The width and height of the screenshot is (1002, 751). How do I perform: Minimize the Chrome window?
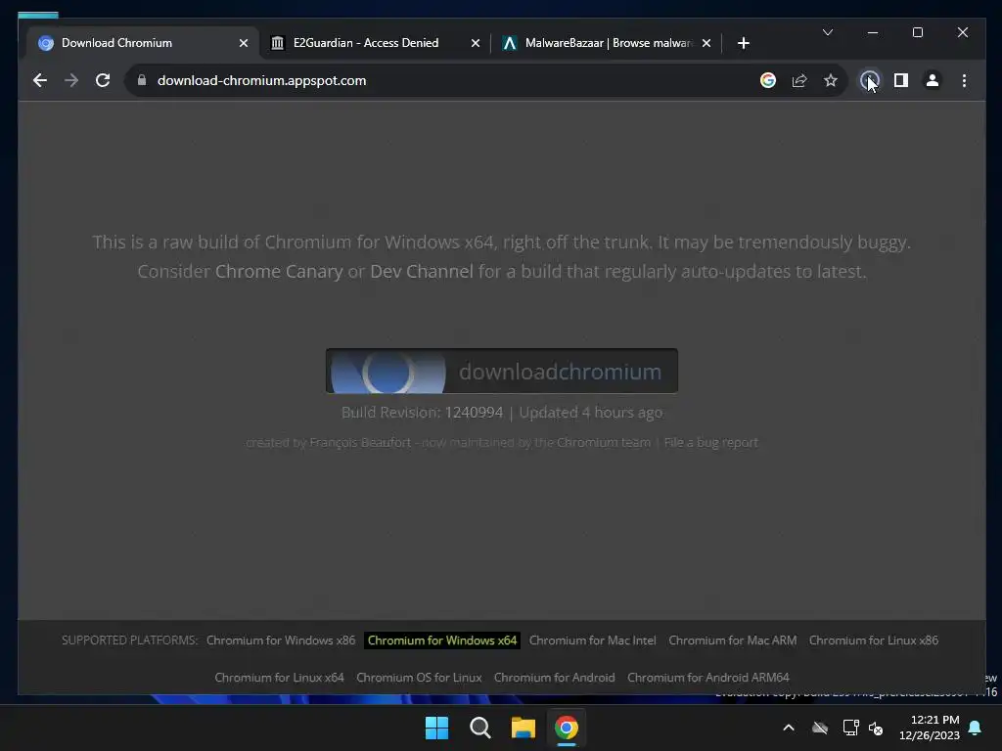tap(872, 32)
